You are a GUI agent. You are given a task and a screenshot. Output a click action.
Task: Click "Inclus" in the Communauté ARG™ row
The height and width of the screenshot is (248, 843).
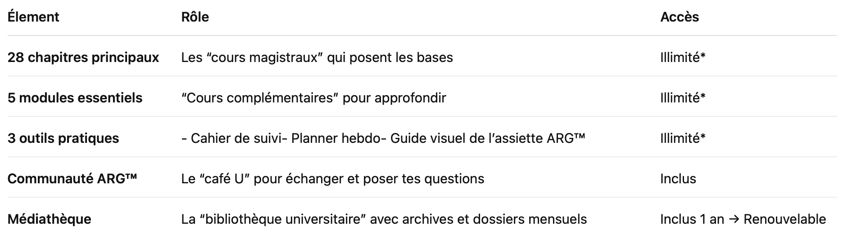tap(678, 179)
